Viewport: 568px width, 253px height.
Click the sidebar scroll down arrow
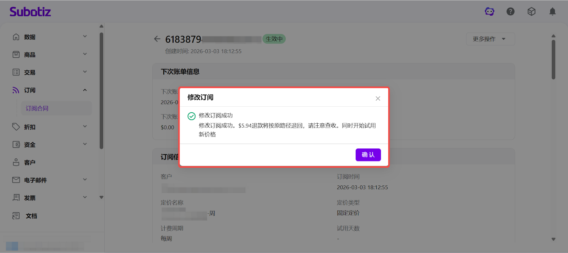(102, 197)
